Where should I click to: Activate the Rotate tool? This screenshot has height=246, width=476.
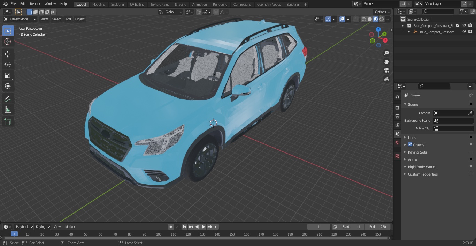click(8, 65)
